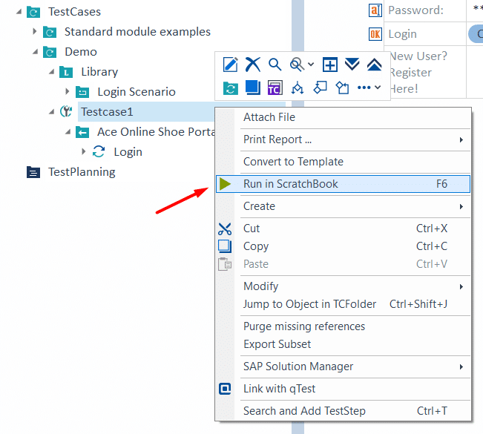Click the teal folder refresh icon

point(231,88)
